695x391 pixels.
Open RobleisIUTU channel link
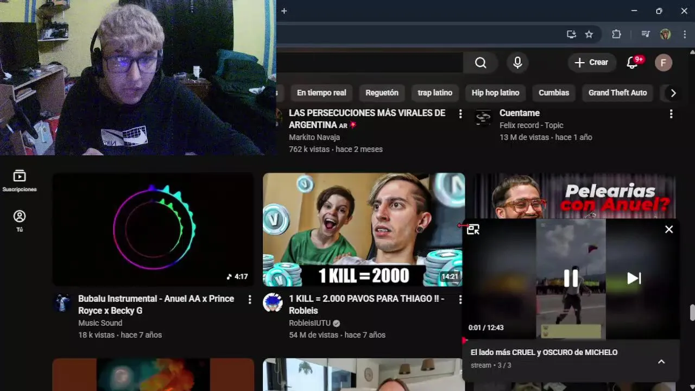point(310,323)
